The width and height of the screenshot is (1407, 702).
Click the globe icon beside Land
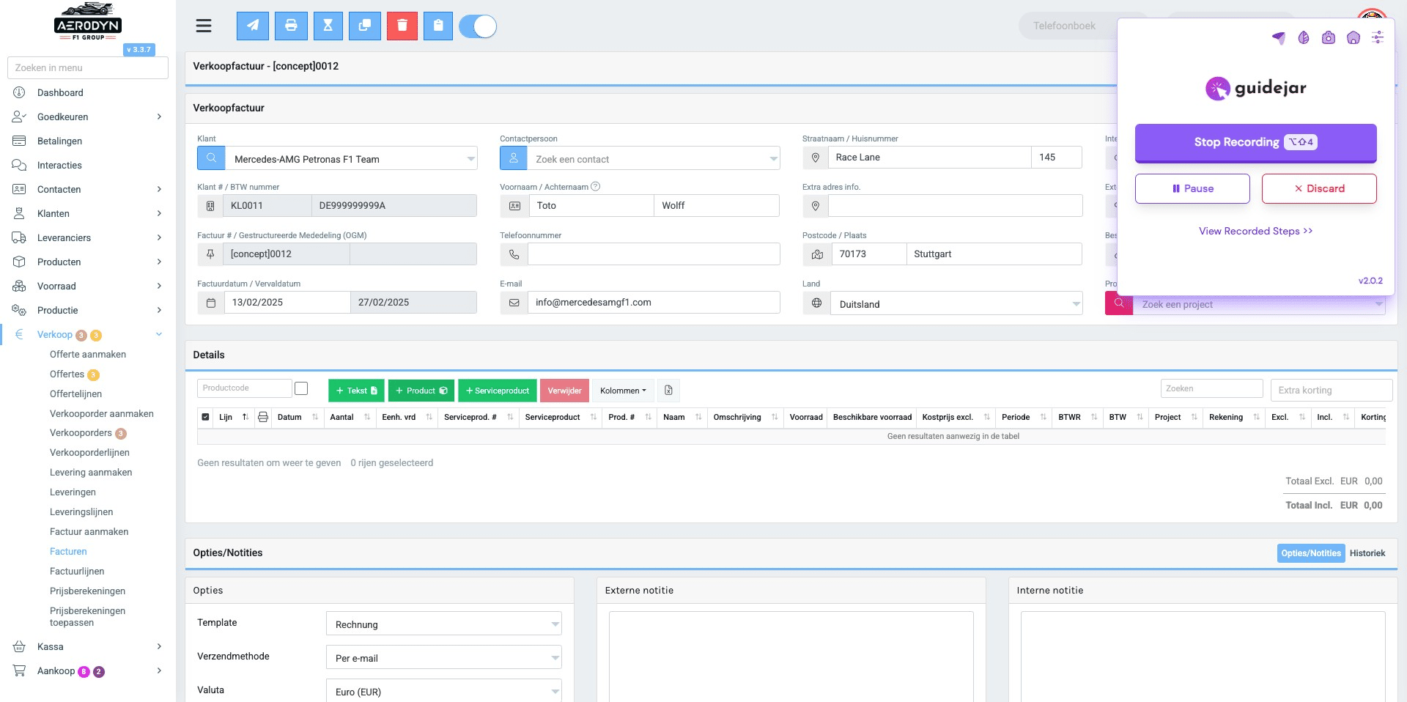click(816, 303)
